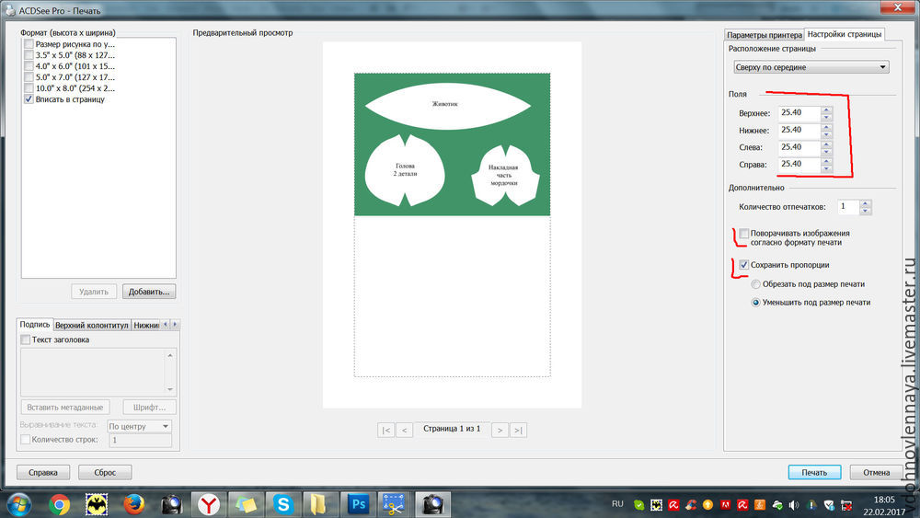Increase 'Количество отпечатков' using the spinner
Screen dimensions: 920x518
[x=866, y=203]
